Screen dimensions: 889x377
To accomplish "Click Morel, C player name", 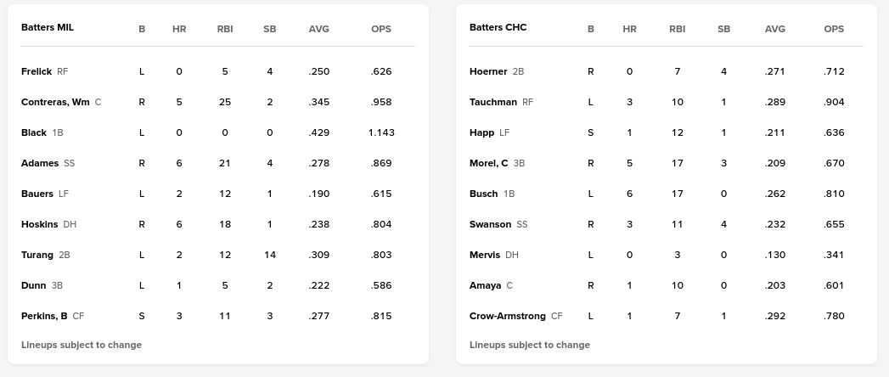I will tap(489, 163).
